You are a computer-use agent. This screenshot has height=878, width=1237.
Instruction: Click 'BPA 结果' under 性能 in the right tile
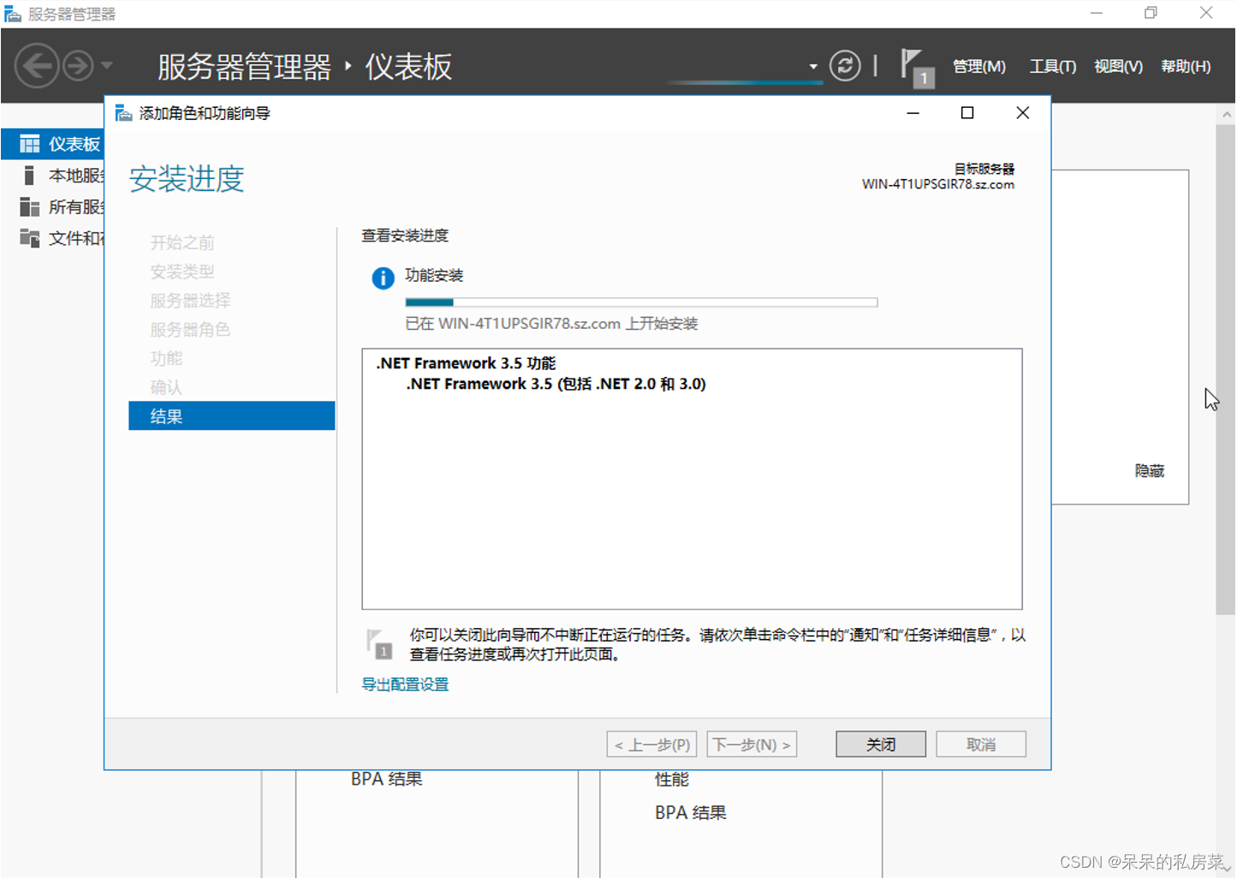click(690, 813)
